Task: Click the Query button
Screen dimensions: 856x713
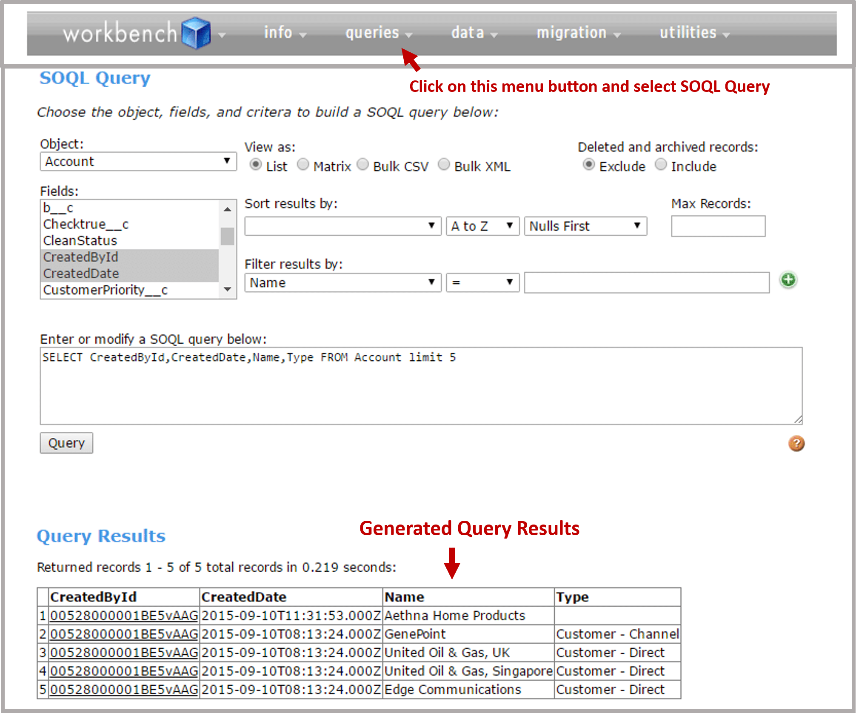Action: [x=66, y=443]
